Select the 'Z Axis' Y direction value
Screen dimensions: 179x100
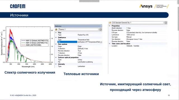click(x=80, y=53)
